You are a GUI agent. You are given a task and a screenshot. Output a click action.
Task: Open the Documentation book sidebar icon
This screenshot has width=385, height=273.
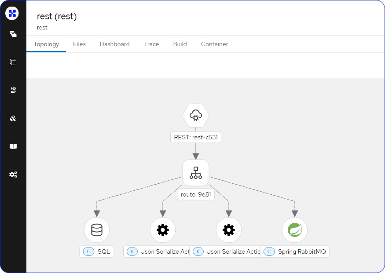pos(13,146)
